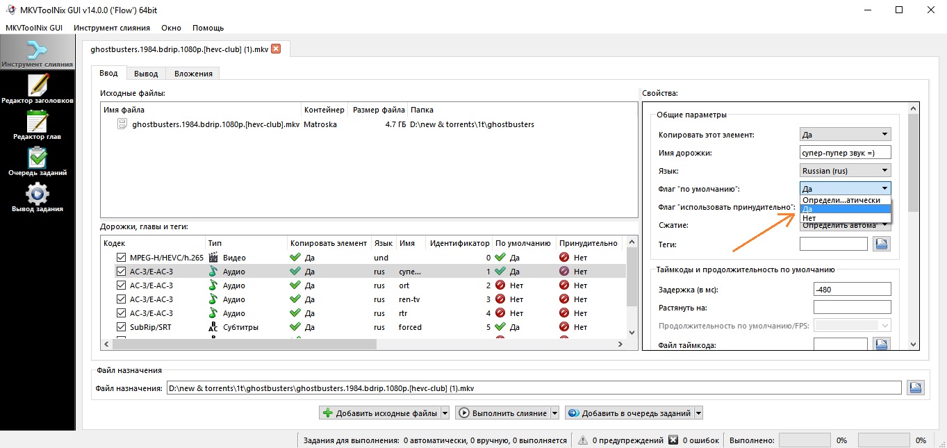Toggle checkbox for the rtr AC-3 track
The image size is (947, 448).
[122, 313]
